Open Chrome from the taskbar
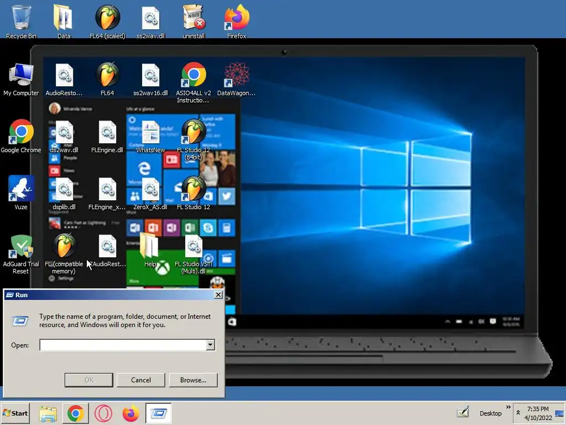Screen dimensions: 566x425 (75, 413)
